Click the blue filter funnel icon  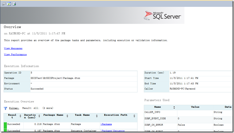pyautogui.click(x=5, y=108)
